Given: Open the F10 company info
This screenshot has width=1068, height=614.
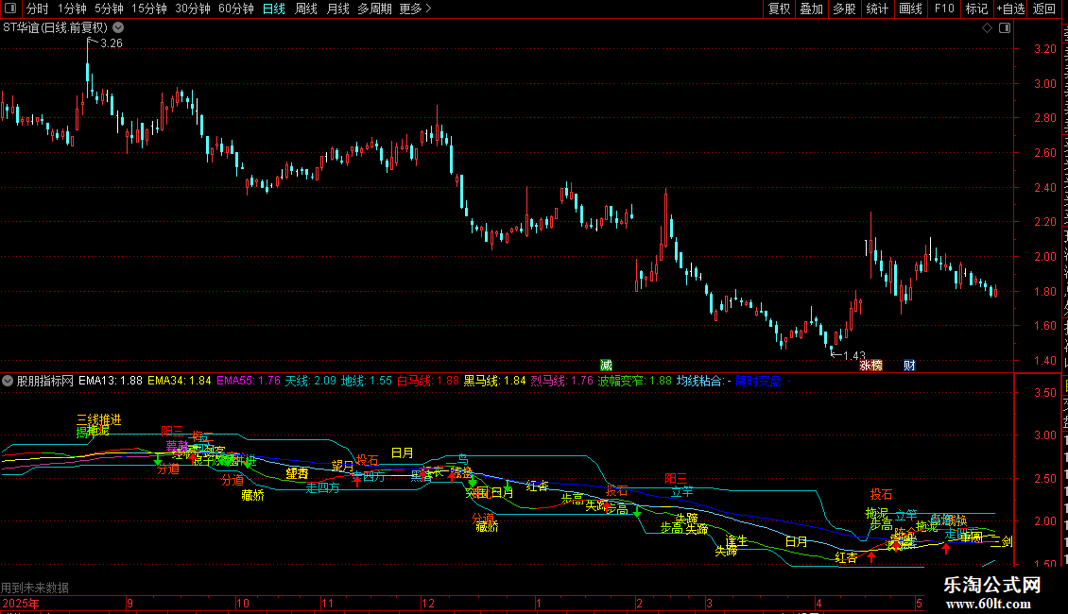Looking at the screenshot, I should 944,9.
